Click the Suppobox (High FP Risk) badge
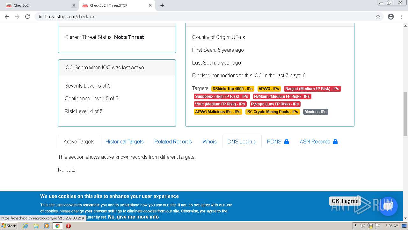The image size is (408, 230). coord(222,96)
